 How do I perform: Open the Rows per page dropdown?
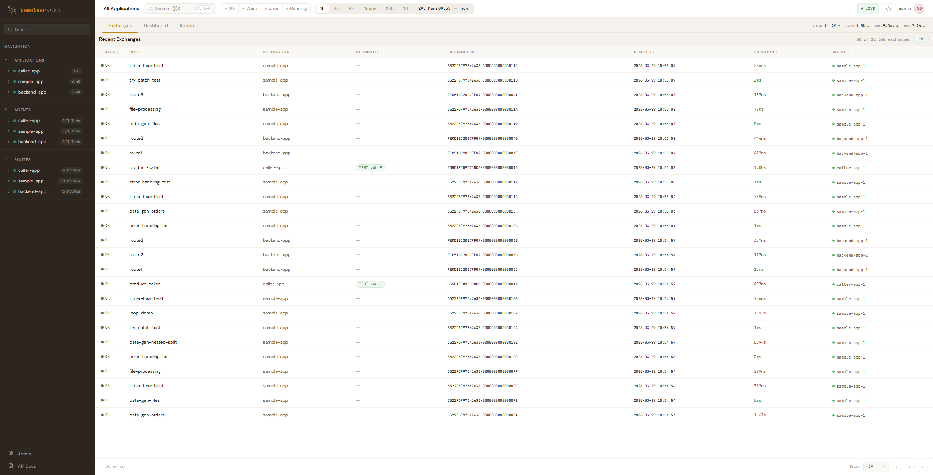coord(876,467)
